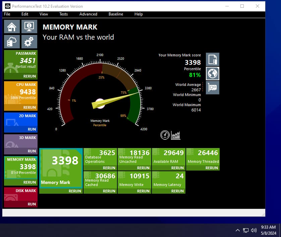The width and height of the screenshot is (281, 237).
Task: Select the Memory Read Uncached 18136 tile
Action: tap(134, 157)
